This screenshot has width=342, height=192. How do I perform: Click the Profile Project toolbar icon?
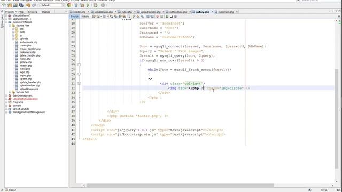coord(103,5)
